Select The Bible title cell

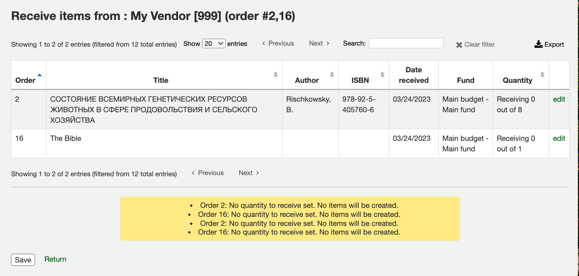(x=66, y=138)
